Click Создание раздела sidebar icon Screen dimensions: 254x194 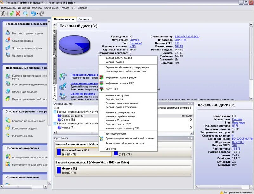[x=8, y=40]
